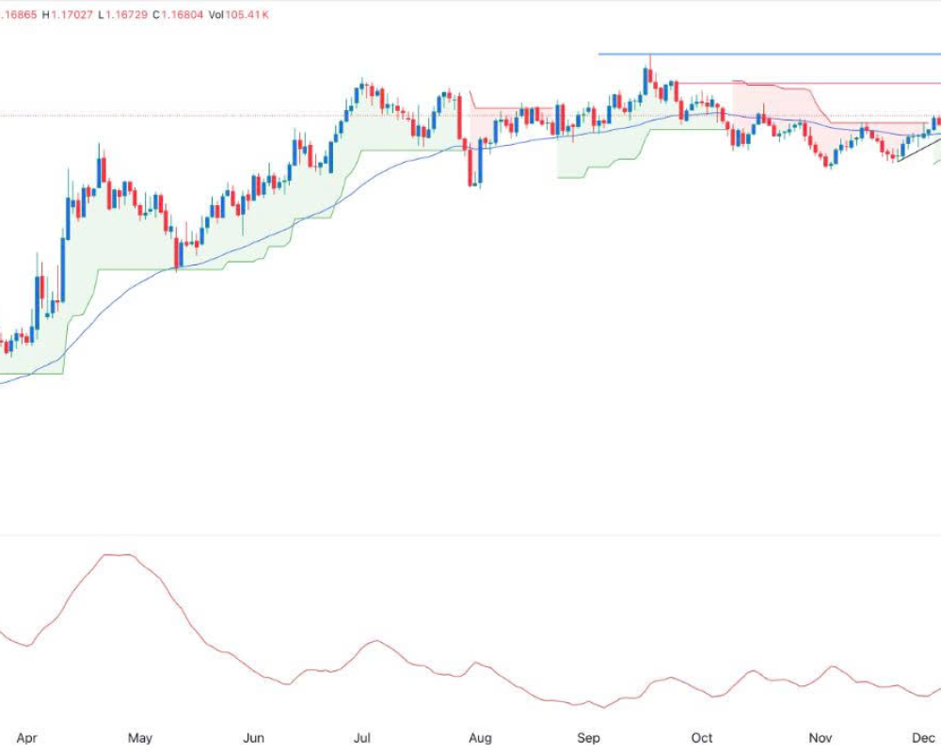Click the Jul label on the time axis

click(x=362, y=738)
